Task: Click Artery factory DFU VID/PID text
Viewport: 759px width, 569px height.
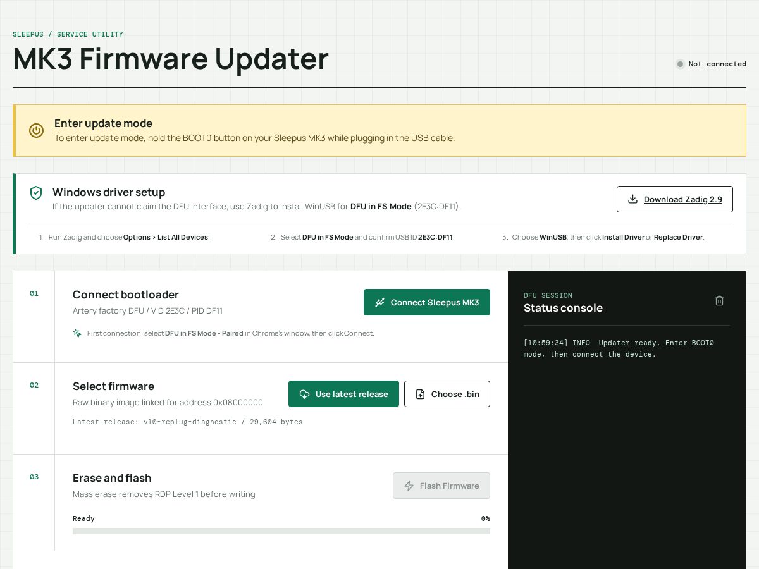Action: [x=147, y=310]
